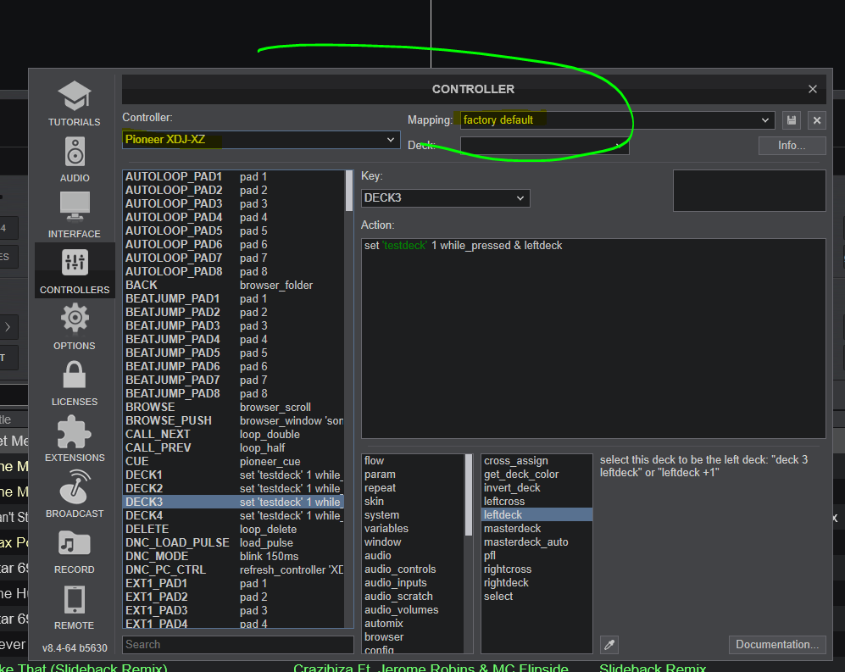Open the Tutorials settings section

[75, 103]
